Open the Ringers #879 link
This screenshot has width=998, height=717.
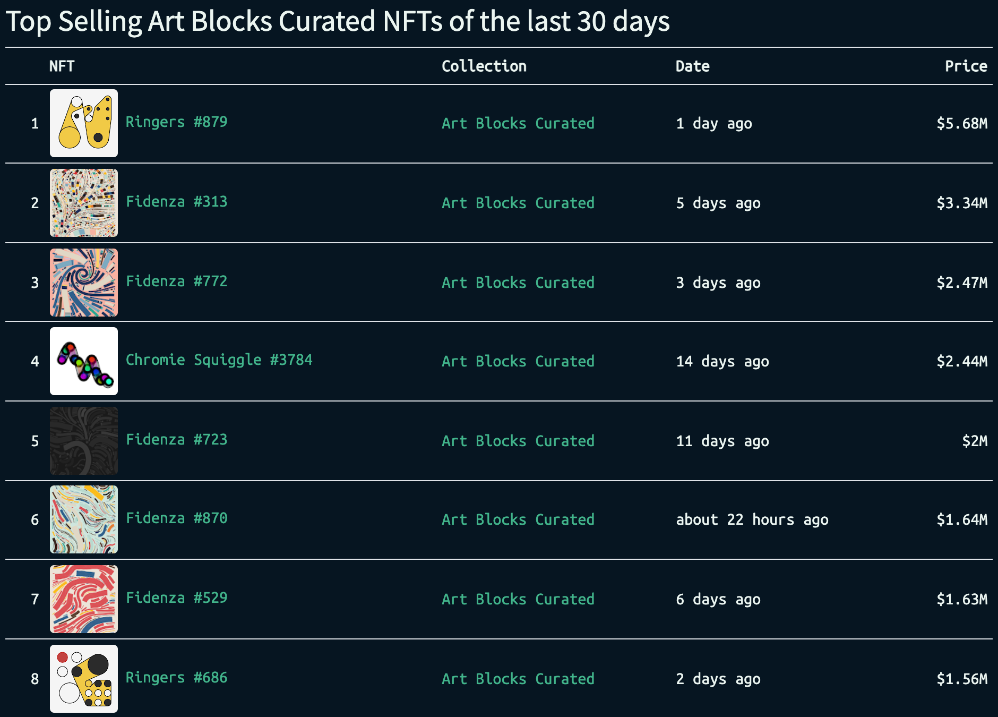(176, 122)
